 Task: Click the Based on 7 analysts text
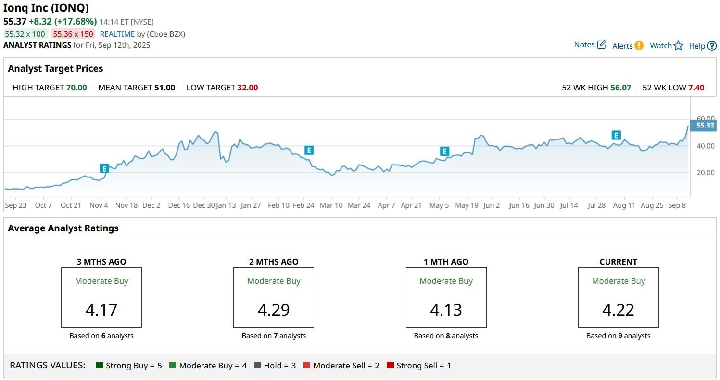click(274, 336)
